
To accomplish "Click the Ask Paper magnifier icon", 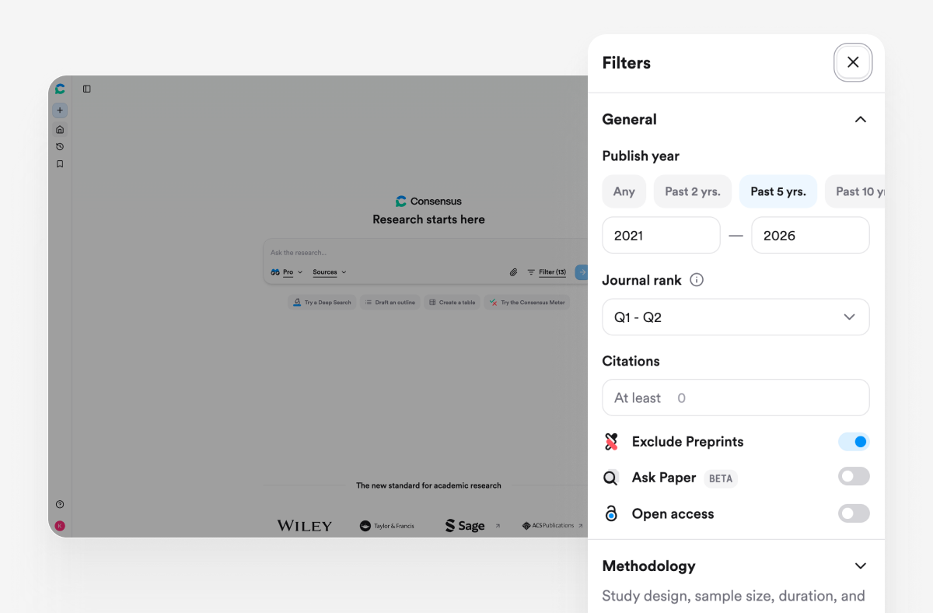I will pyautogui.click(x=611, y=478).
